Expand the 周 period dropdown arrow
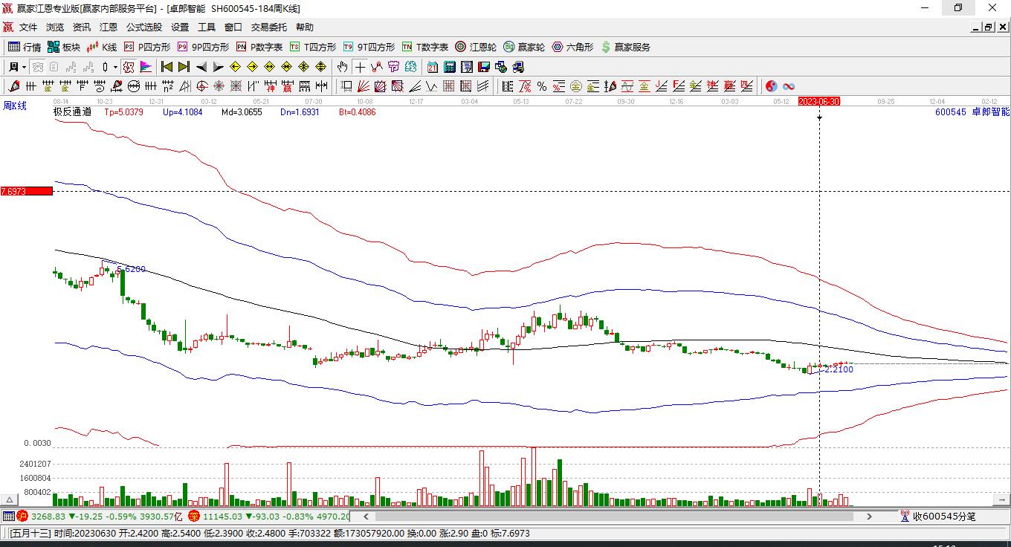This screenshot has width=1011, height=547. pyautogui.click(x=24, y=67)
